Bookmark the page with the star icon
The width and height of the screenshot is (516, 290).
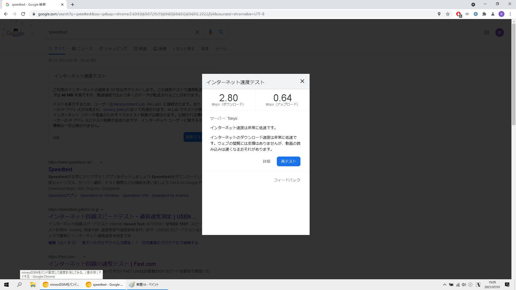pos(448,14)
